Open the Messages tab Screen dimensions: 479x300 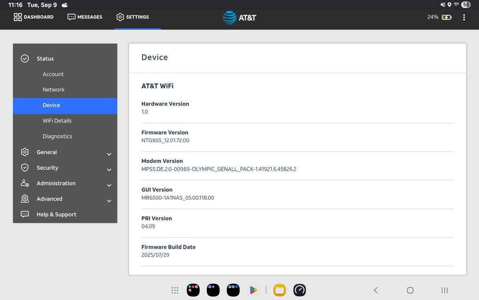tap(84, 17)
